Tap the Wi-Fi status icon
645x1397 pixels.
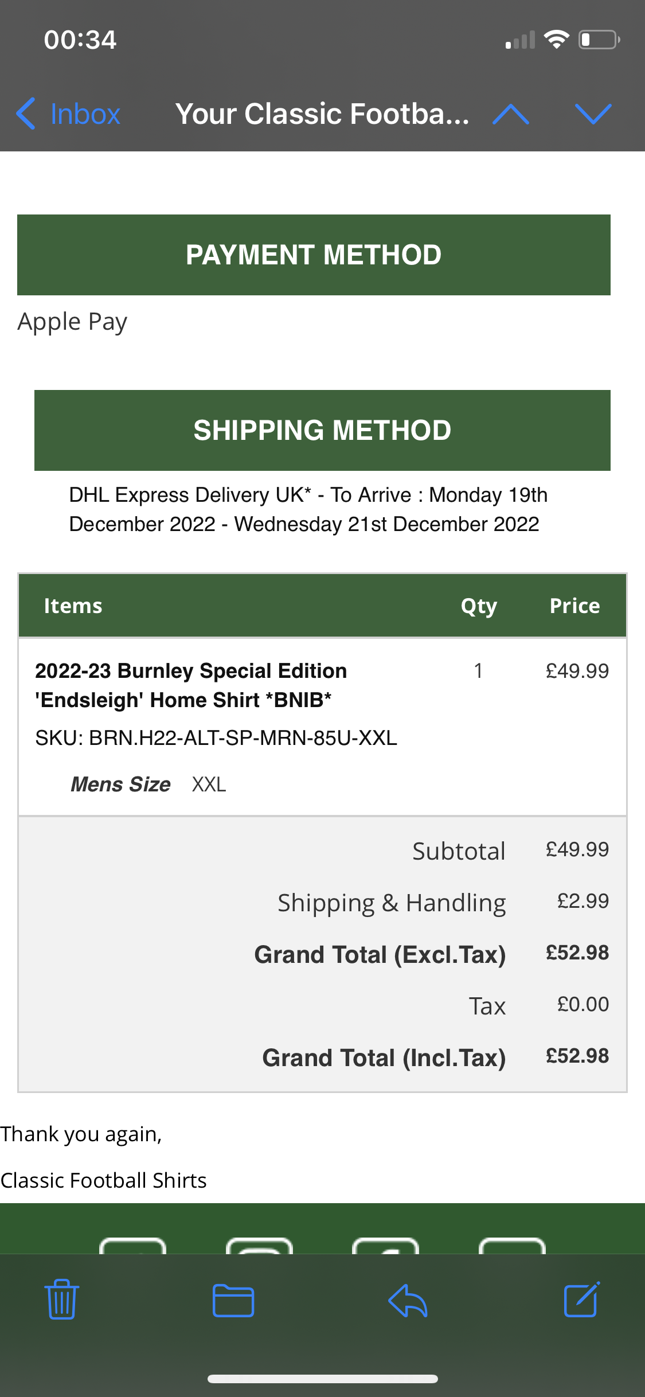tap(556, 40)
